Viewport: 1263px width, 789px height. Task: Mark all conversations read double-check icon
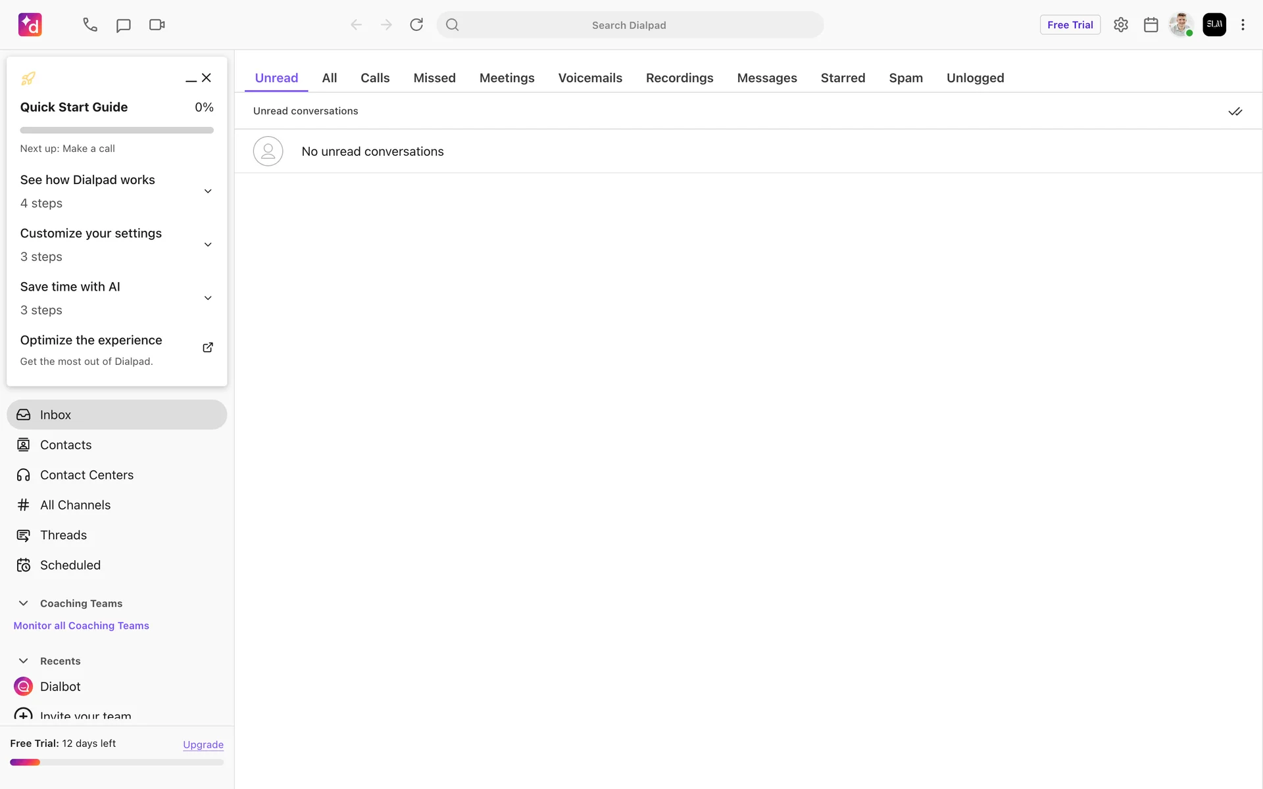(1235, 111)
